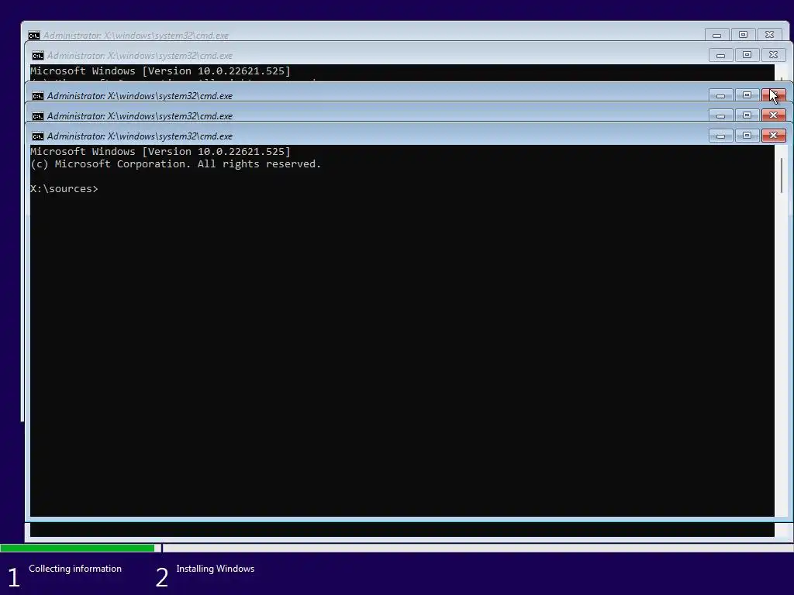Image resolution: width=794 pixels, height=595 pixels.
Task: Click the 'Installing Windows' step label
Action: (x=216, y=569)
